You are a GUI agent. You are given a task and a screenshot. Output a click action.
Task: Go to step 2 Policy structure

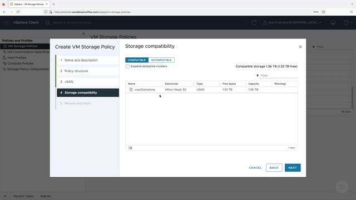click(88, 71)
